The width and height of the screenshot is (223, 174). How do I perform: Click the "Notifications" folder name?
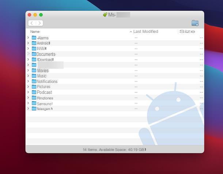click(47, 82)
